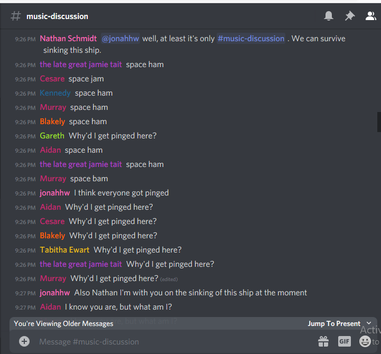This screenshot has width=381, height=354.
Task: Click the @jonahhw mention
Action: (120, 39)
